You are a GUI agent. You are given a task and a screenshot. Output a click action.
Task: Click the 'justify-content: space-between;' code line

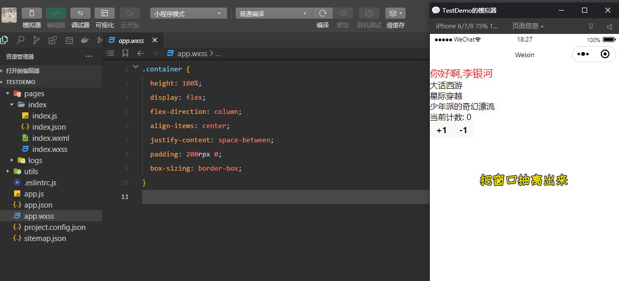point(211,140)
